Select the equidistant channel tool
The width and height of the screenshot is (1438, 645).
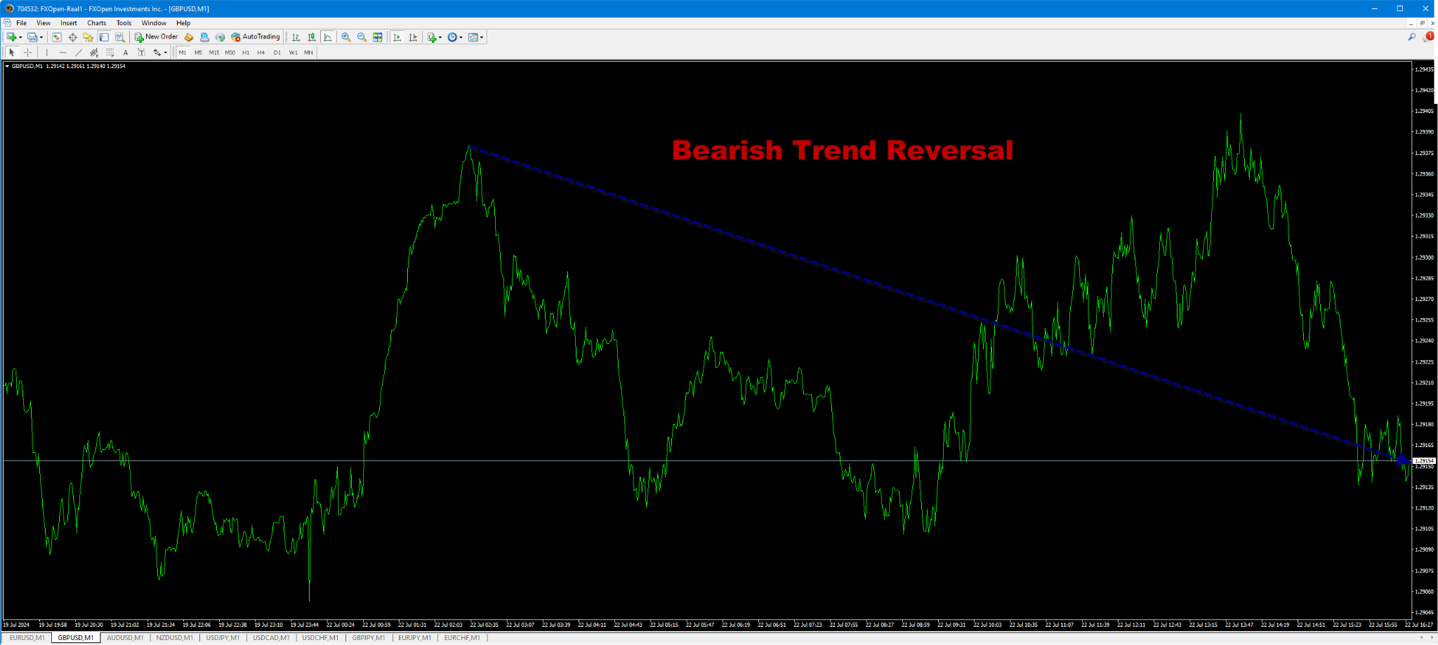click(x=94, y=53)
